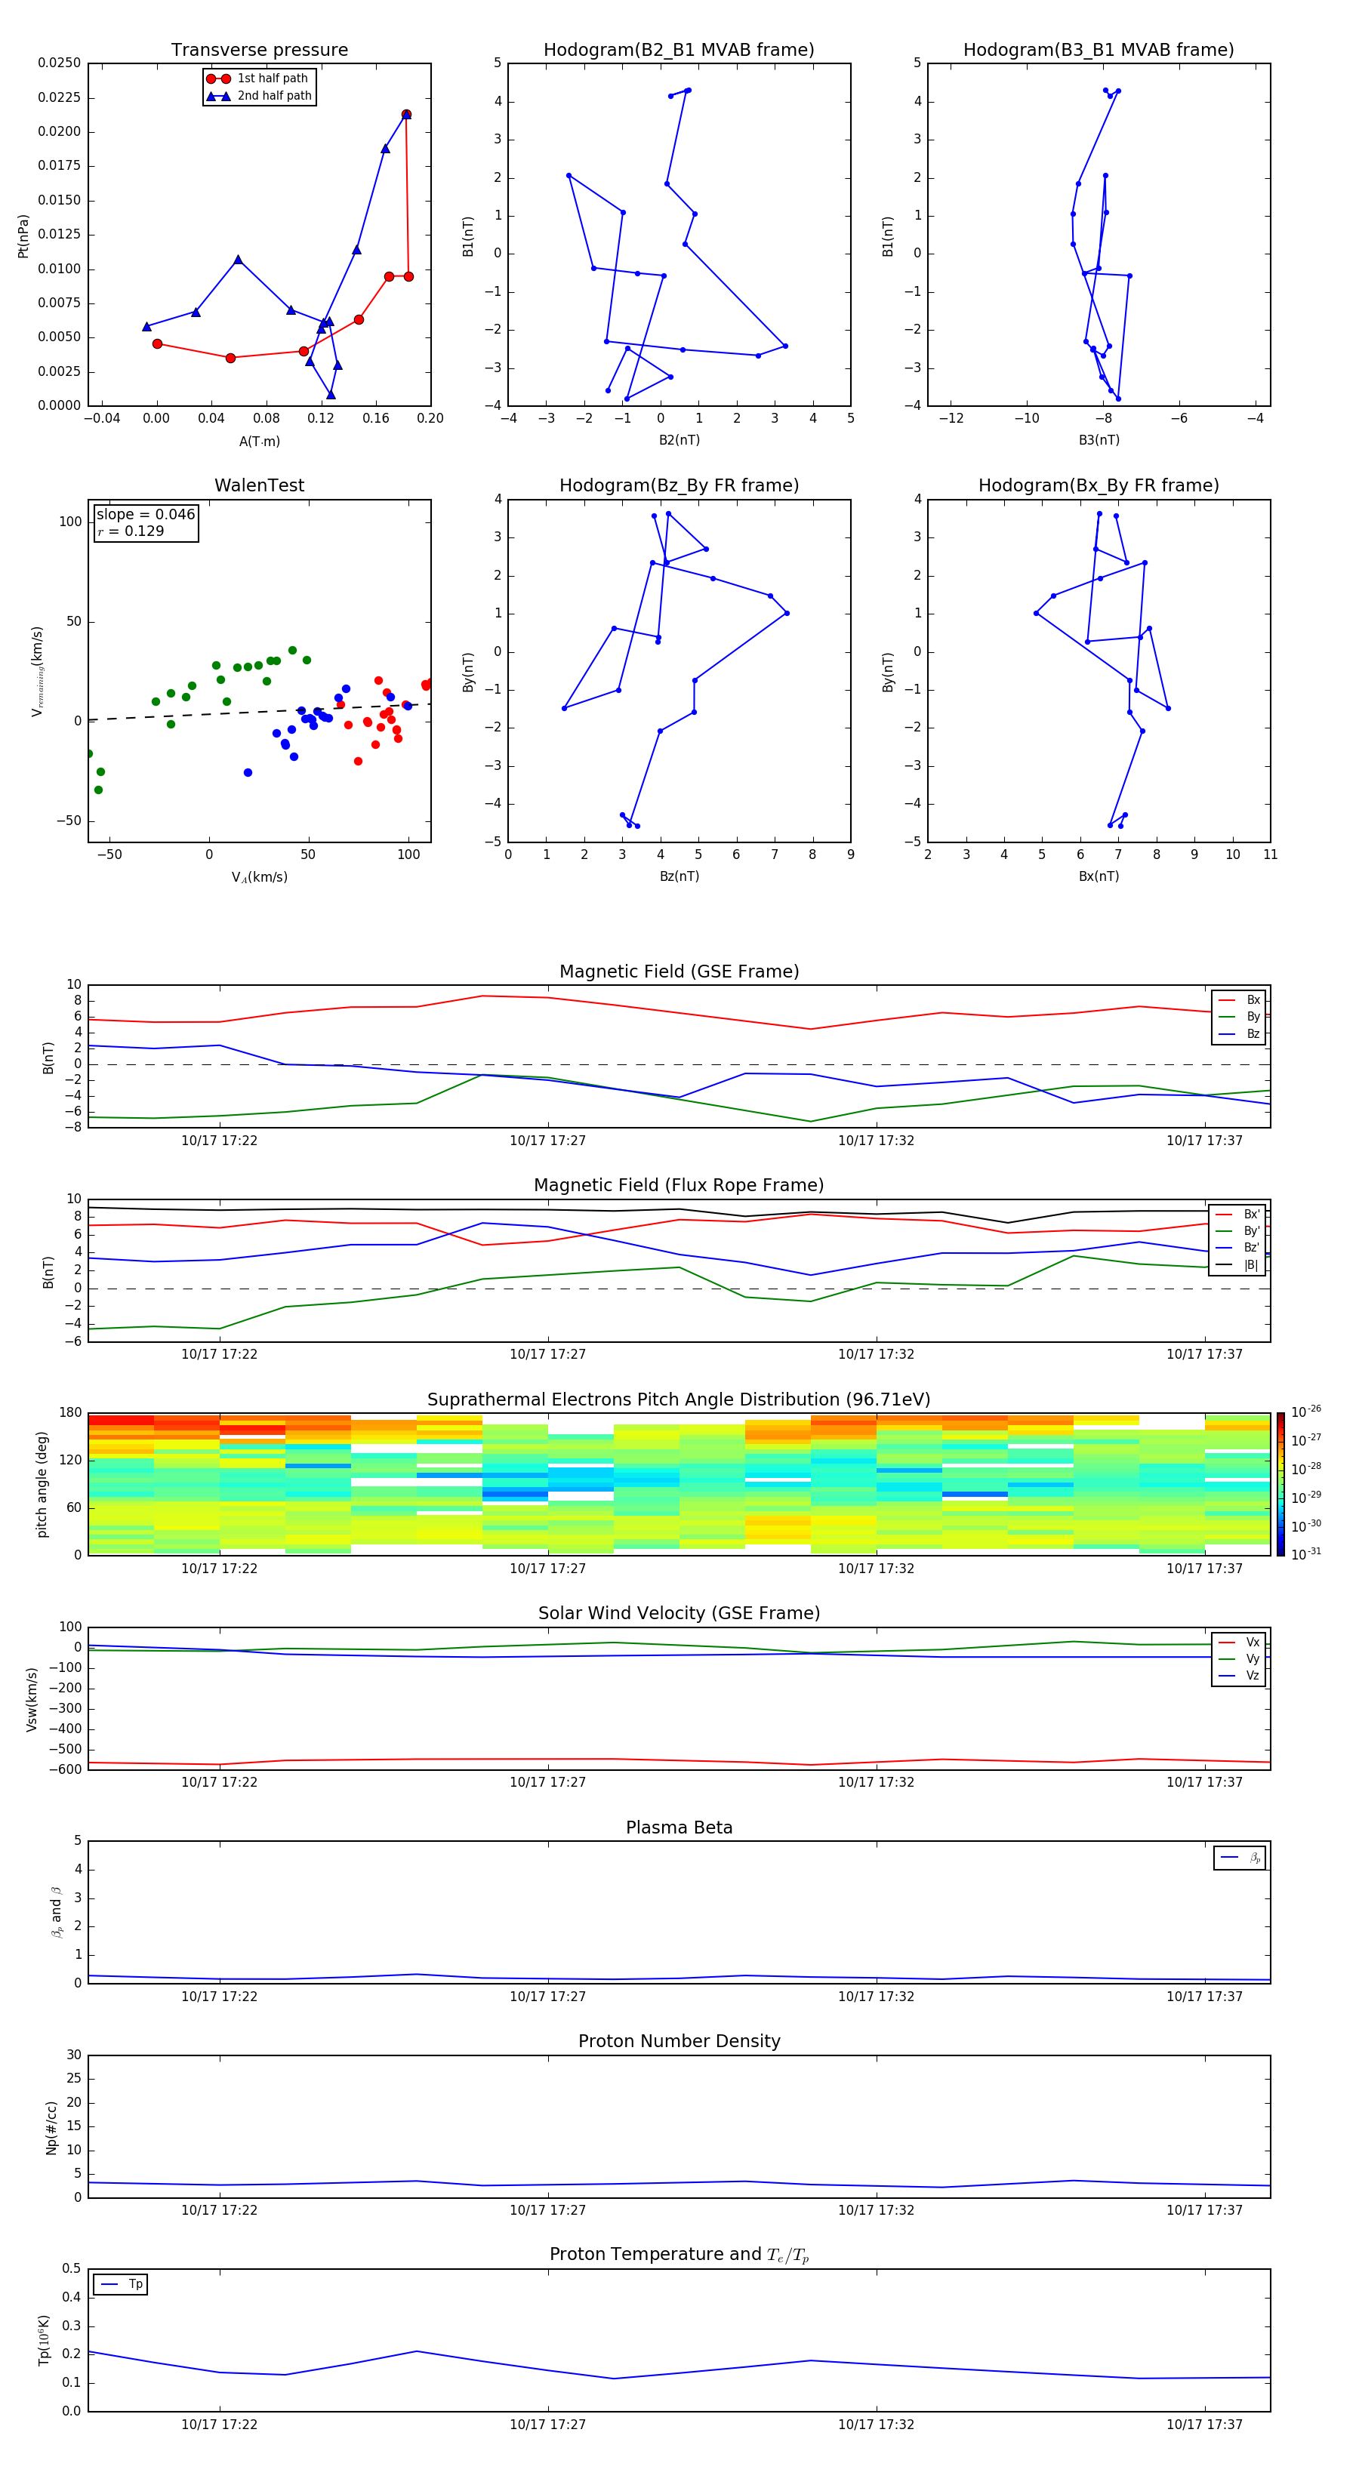Screen dimensions: 1359x2491
Task: Click the 'WalenTest' plot title
Action: [259, 485]
